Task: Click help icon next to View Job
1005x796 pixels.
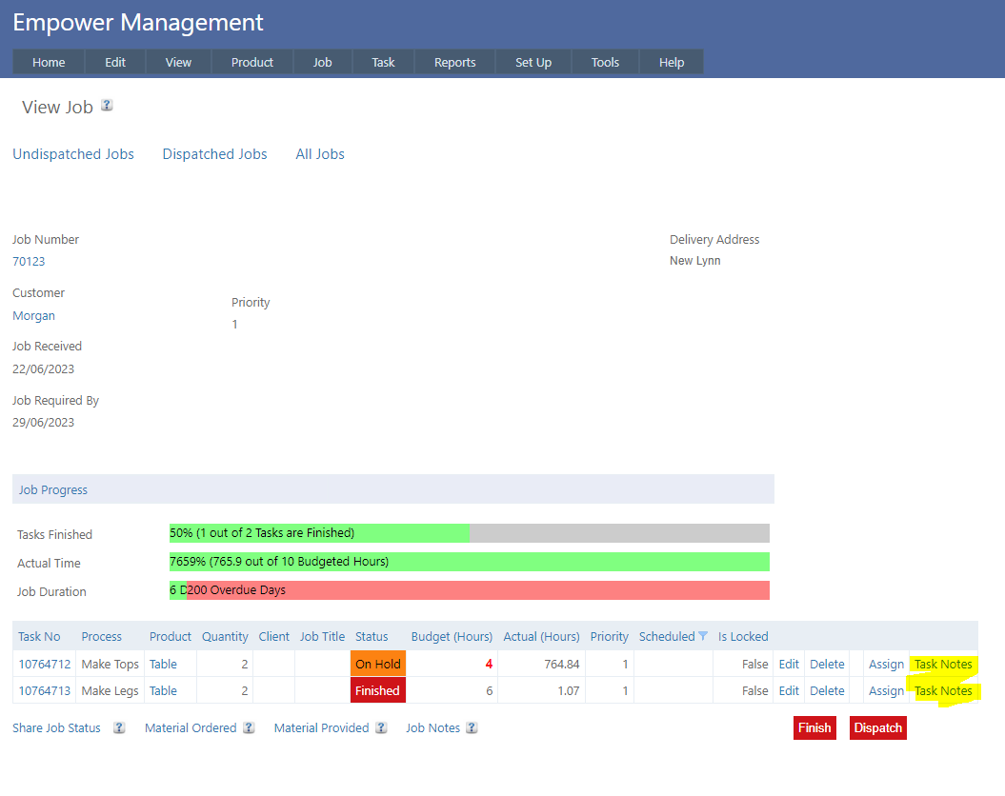Action: pyautogui.click(x=107, y=106)
